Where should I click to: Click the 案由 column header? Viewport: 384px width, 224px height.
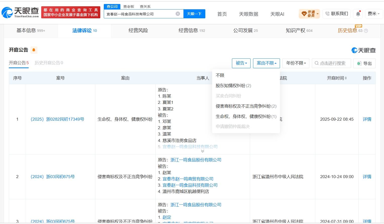click(x=125, y=78)
